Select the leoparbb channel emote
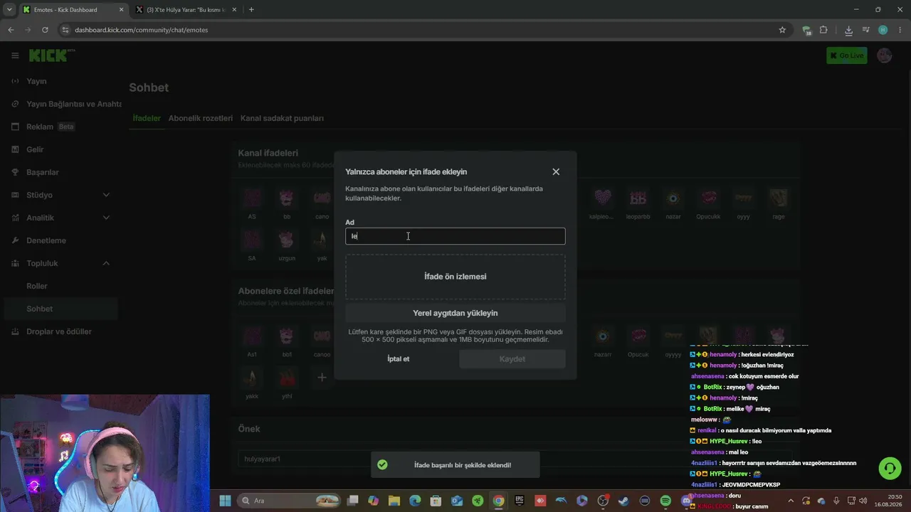This screenshot has height=512, width=911. [x=638, y=198]
